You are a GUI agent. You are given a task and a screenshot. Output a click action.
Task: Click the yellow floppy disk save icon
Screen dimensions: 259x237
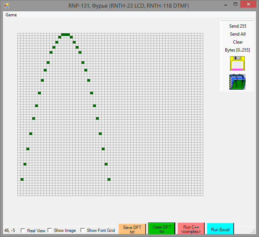(237, 64)
